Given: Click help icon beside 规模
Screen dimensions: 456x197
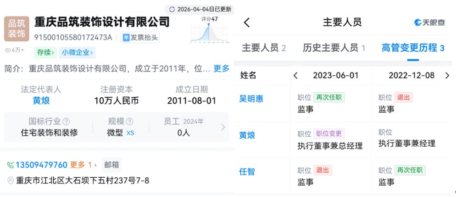Looking at the screenshot, I should (129, 121).
